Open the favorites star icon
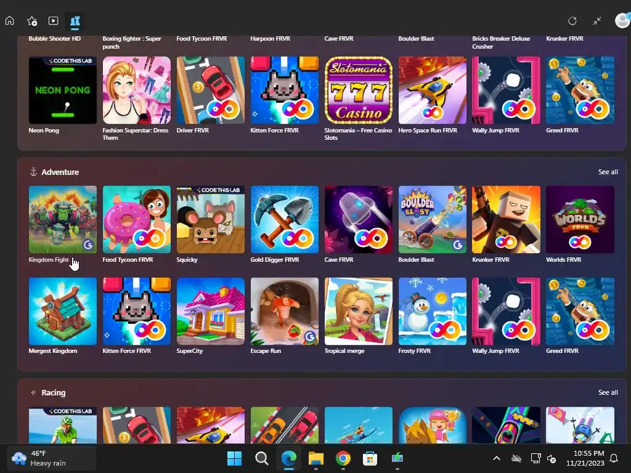 (32, 21)
